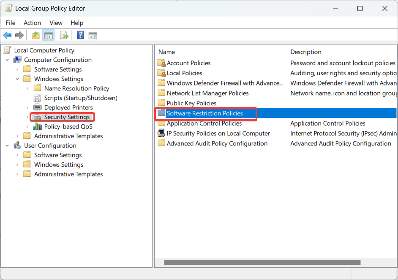
Task: Collapse the User Configuration node
Action: click(x=7, y=145)
